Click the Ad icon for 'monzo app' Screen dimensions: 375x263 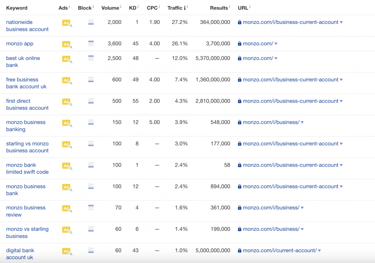(66, 44)
